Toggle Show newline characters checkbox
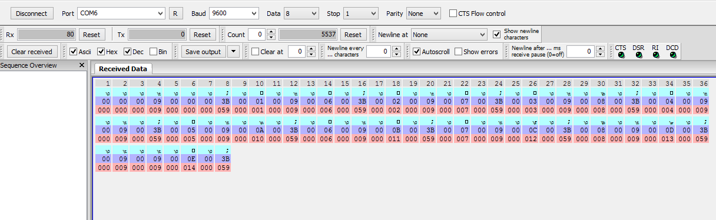Screen dimensions: 716x220 coord(496,34)
